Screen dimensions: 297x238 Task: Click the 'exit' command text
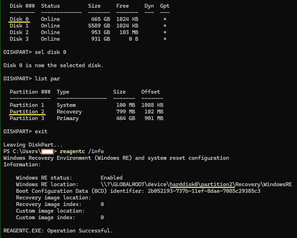pyautogui.click(x=41, y=132)
